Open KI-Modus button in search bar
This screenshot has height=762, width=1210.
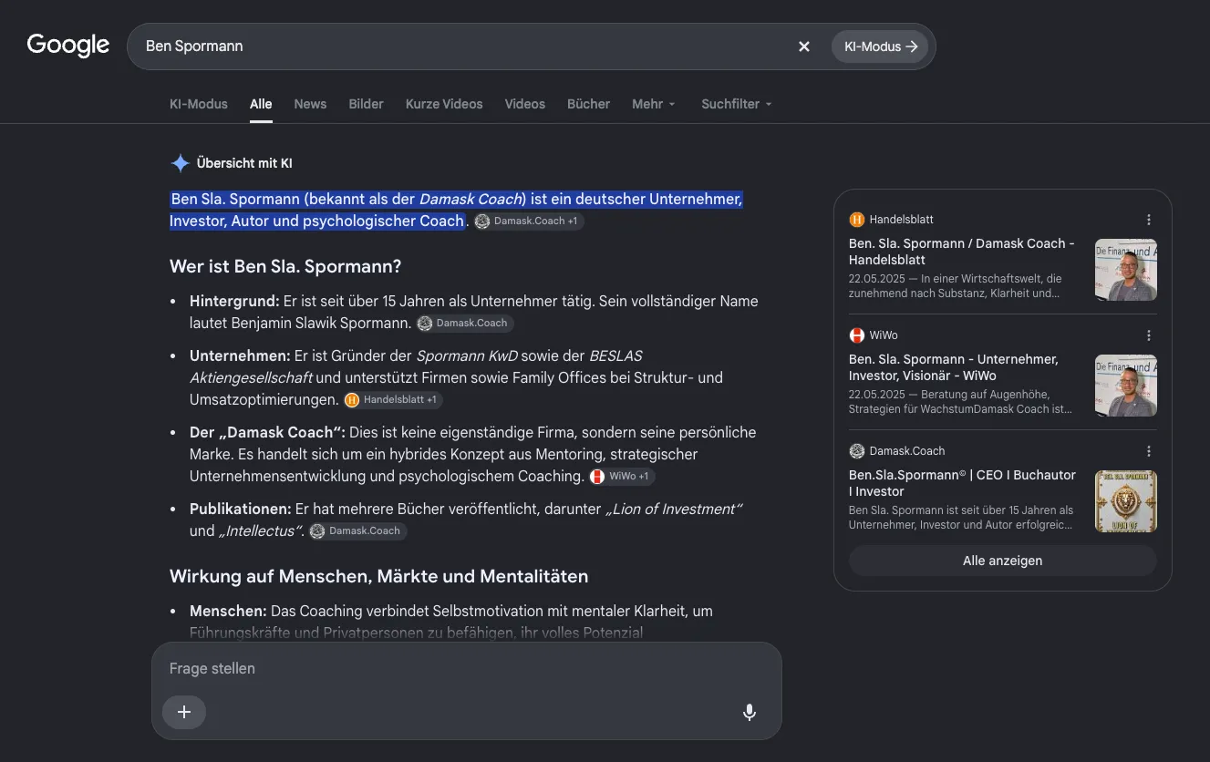point(880,46)
